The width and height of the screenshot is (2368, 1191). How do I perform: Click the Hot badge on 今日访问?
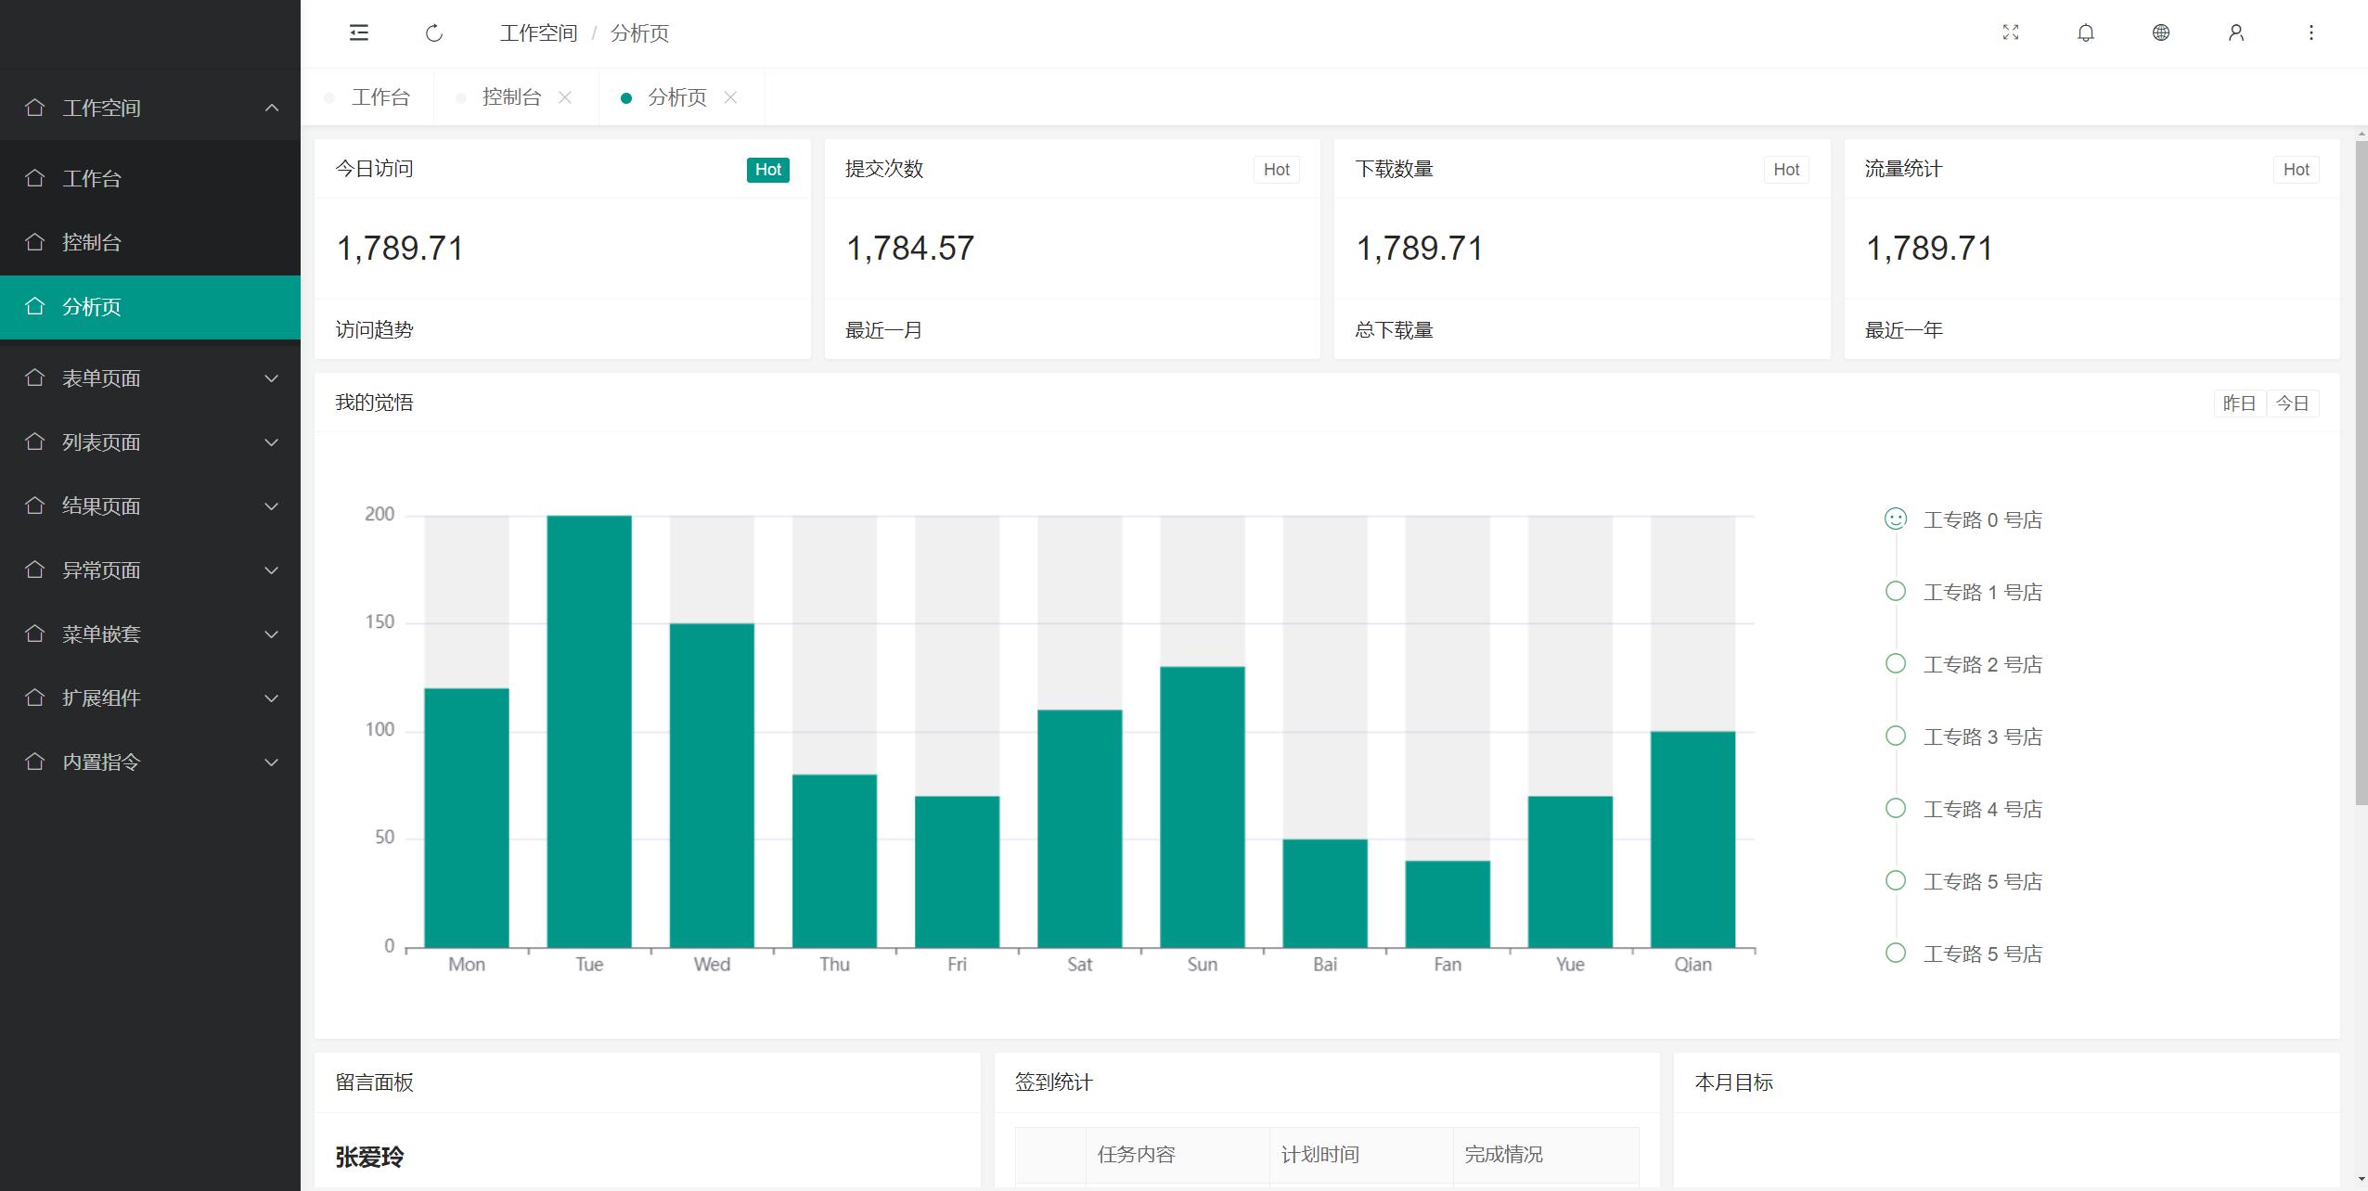[x=767, y=170]
